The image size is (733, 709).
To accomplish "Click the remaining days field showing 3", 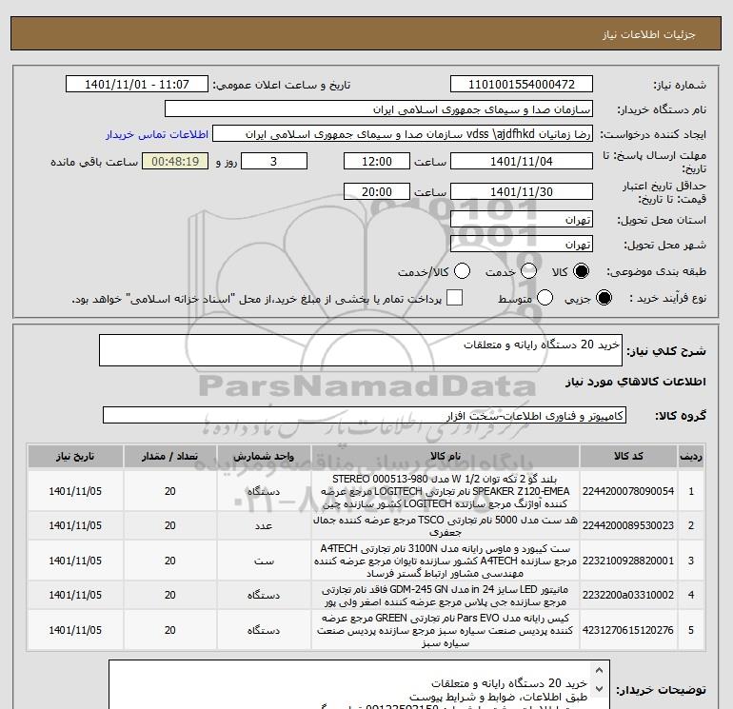I will coord(273,161).
